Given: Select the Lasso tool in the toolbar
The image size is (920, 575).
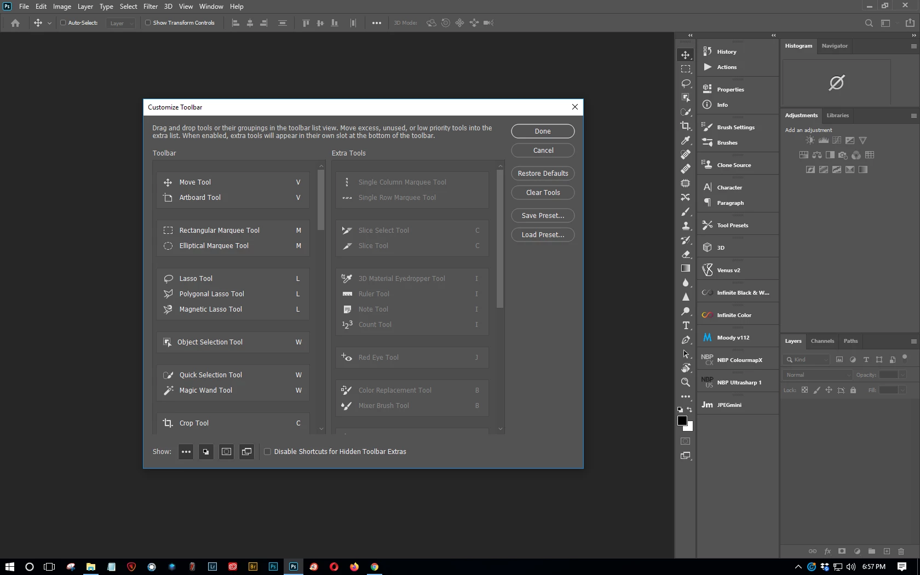Looking at the screenshot, I should coord(686,83).
